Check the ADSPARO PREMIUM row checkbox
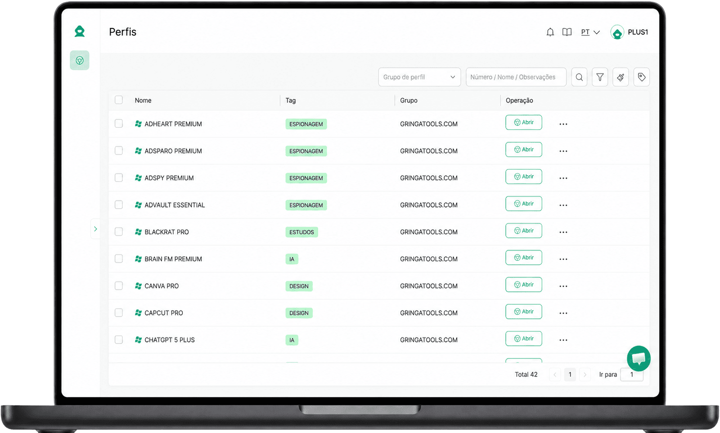Viewport: 720px width, 433px height. 119,150
